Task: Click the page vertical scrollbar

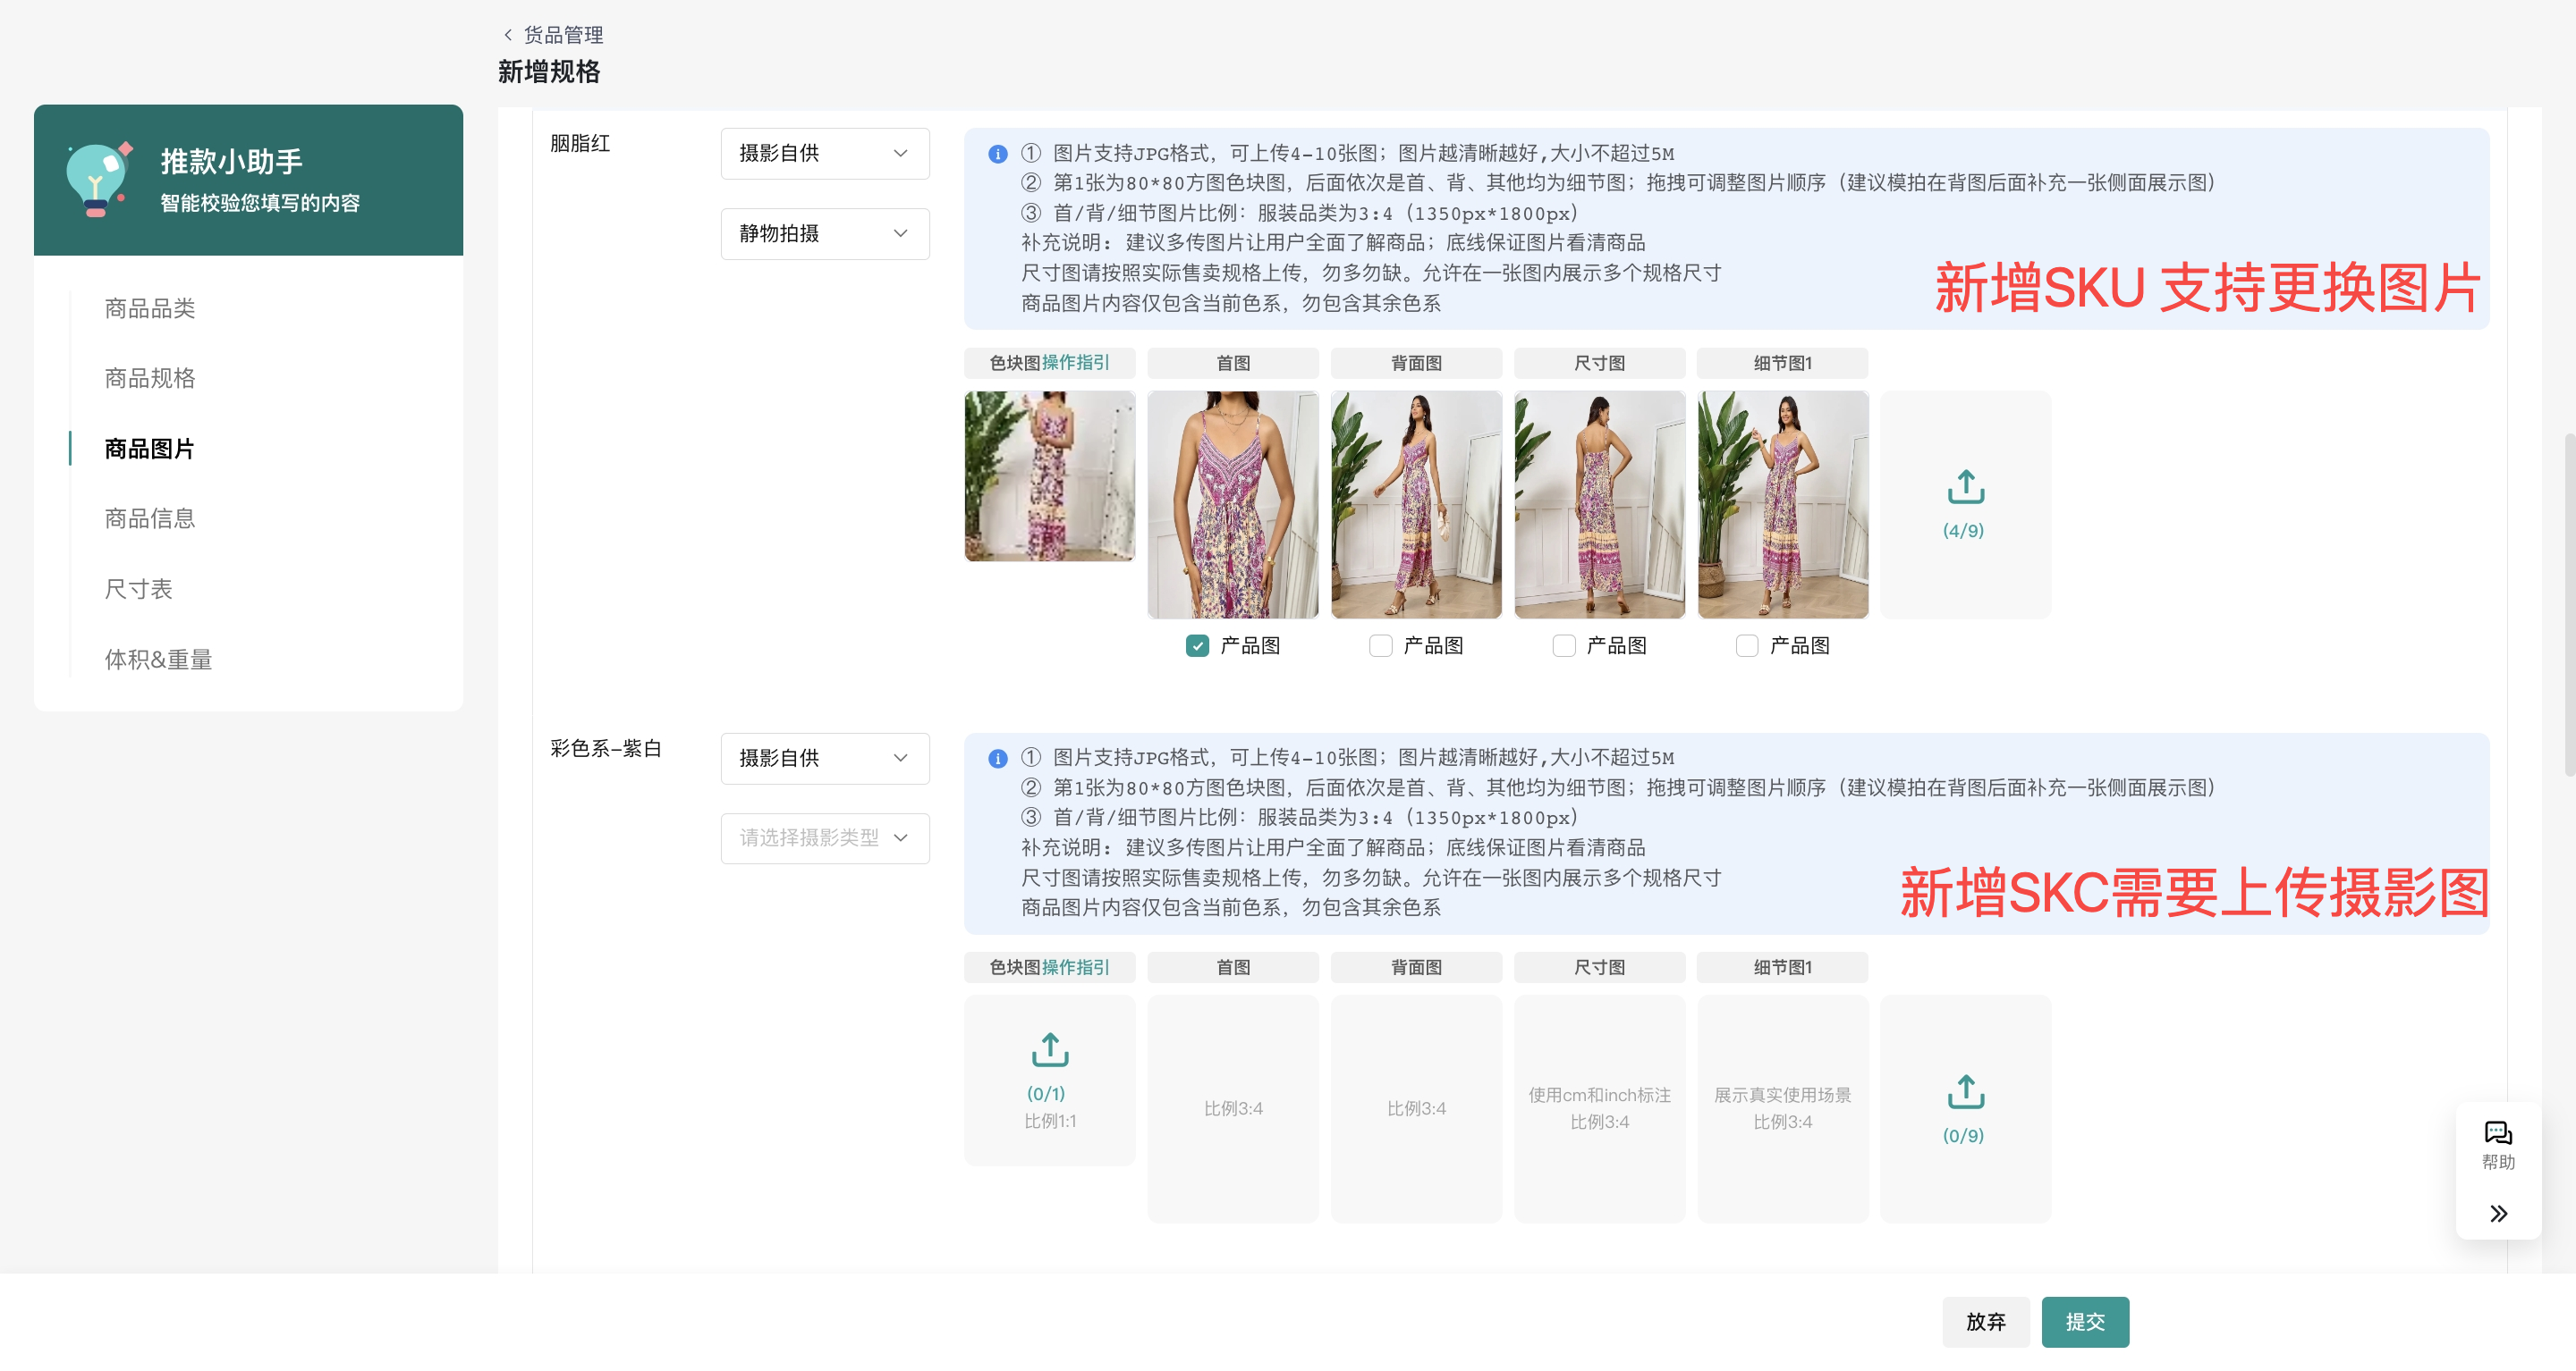Action: 2569,604
